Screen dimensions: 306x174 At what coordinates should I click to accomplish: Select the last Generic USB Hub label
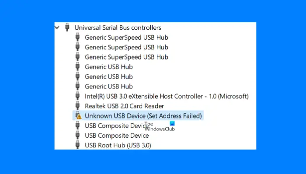[109, 87]
